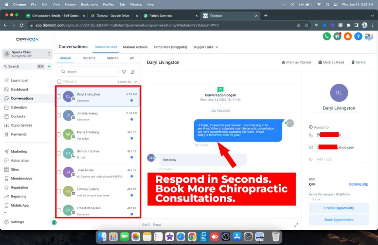The image size is (378, 245).
Task: Click the Assign to plus icon
Action: [x=311, y=127]
